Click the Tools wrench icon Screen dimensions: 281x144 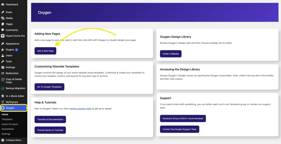3,61
